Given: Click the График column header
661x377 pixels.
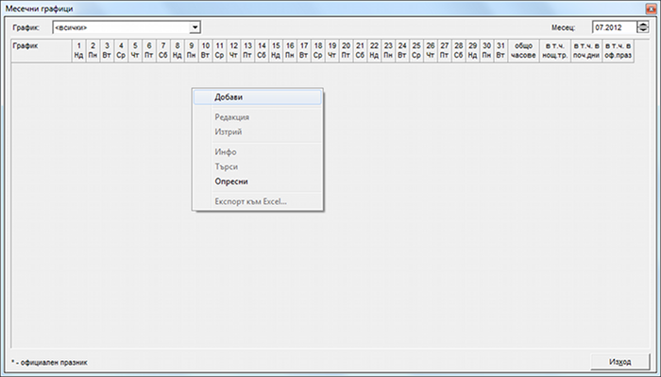Looking at the screenshot, I should pos(42,51).
